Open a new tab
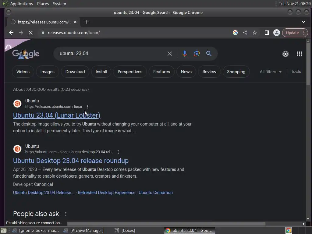The image size is (312, 234). pos(87,22)
